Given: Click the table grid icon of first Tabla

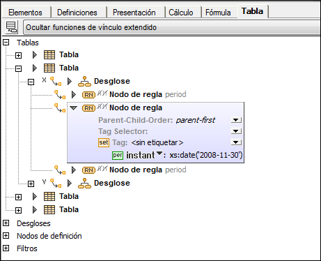Looking at the screenshot, I should click(49, 54).
